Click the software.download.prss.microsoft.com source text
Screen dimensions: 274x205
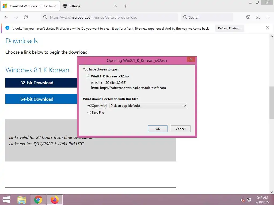133,88
